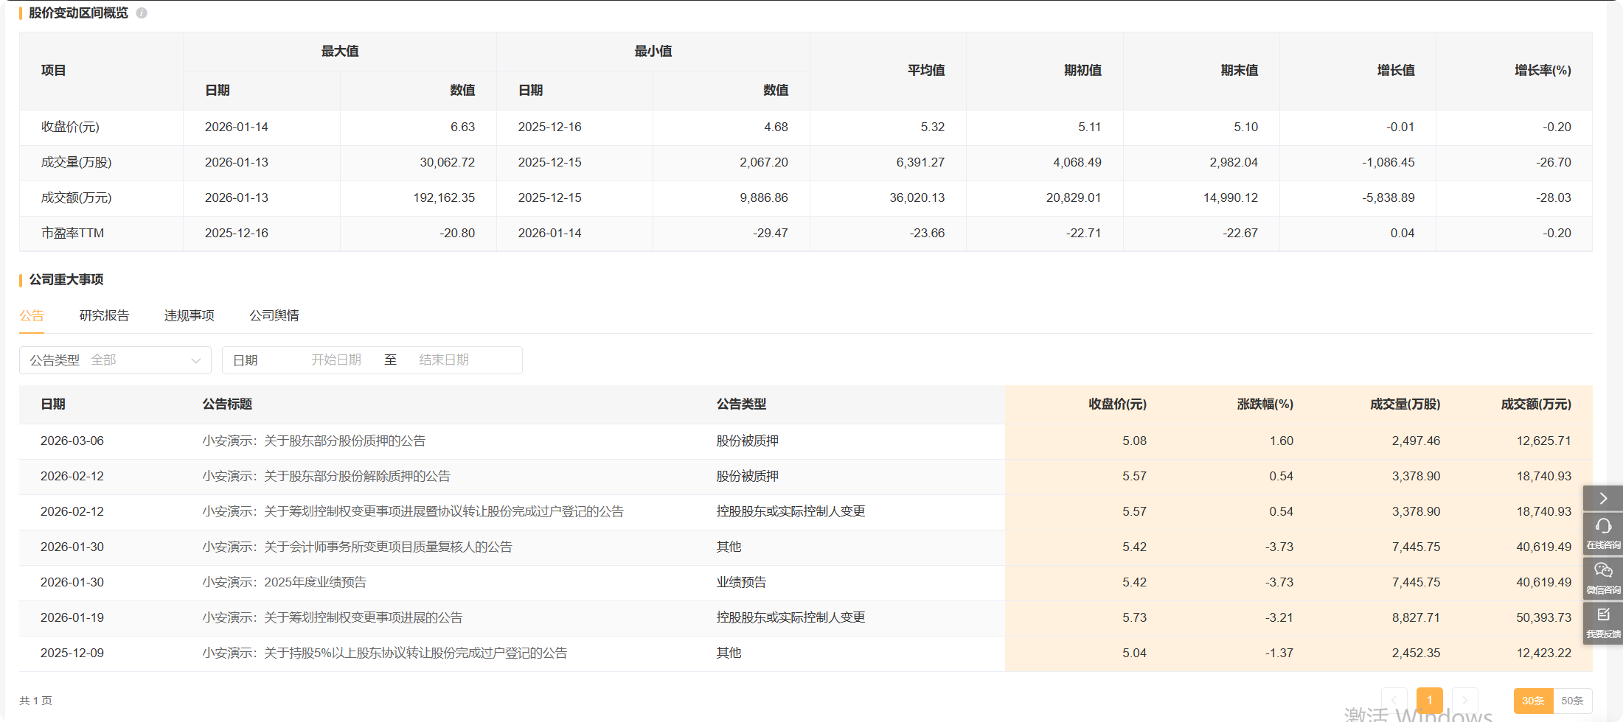Select 30条 per page option
The height and width of the screenshot is (722, 1623).
pyautogui.click(x=1533, y=701)
